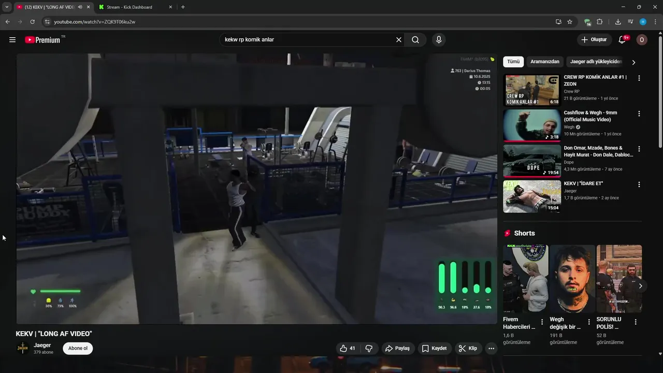
Task: Share video using Paylaş button
Action: coord(397,349)
